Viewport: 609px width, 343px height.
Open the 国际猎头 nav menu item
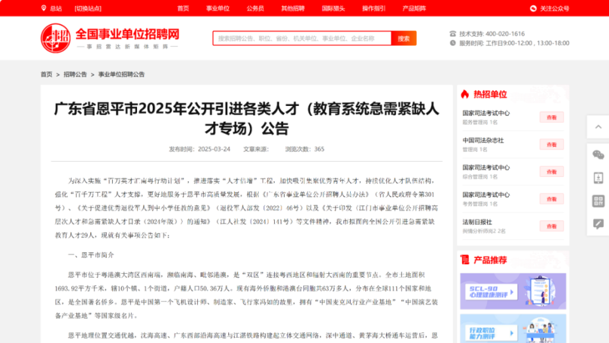click(x=333, y=8)
